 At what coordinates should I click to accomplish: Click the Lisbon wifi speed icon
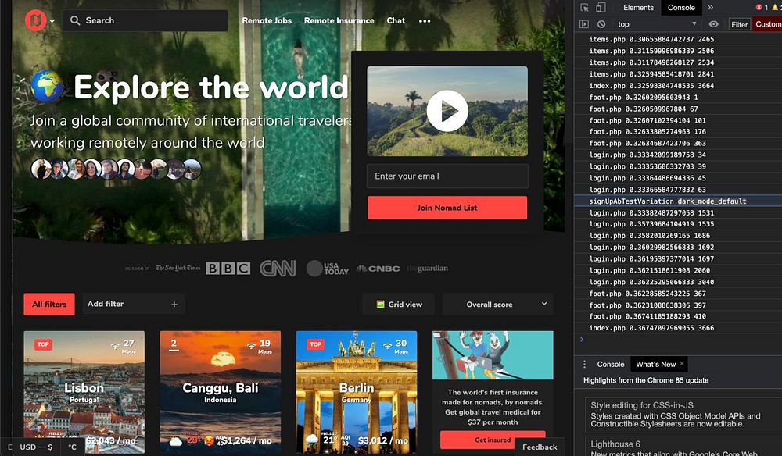pos(115,345)
